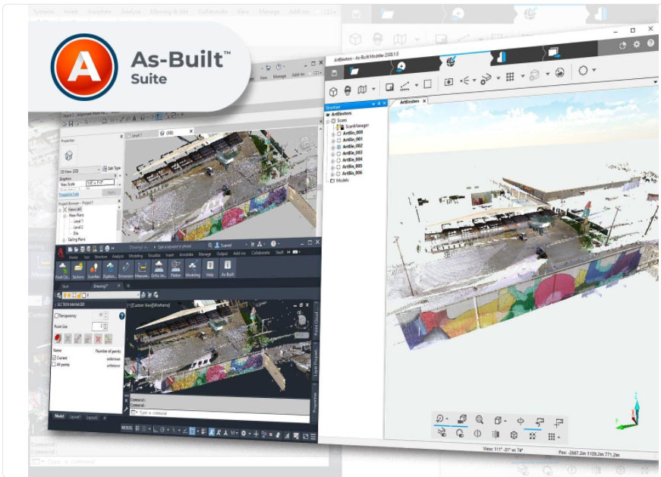
Task: Click the red sphere section icon in Section Manager
Action: [58, 338]
